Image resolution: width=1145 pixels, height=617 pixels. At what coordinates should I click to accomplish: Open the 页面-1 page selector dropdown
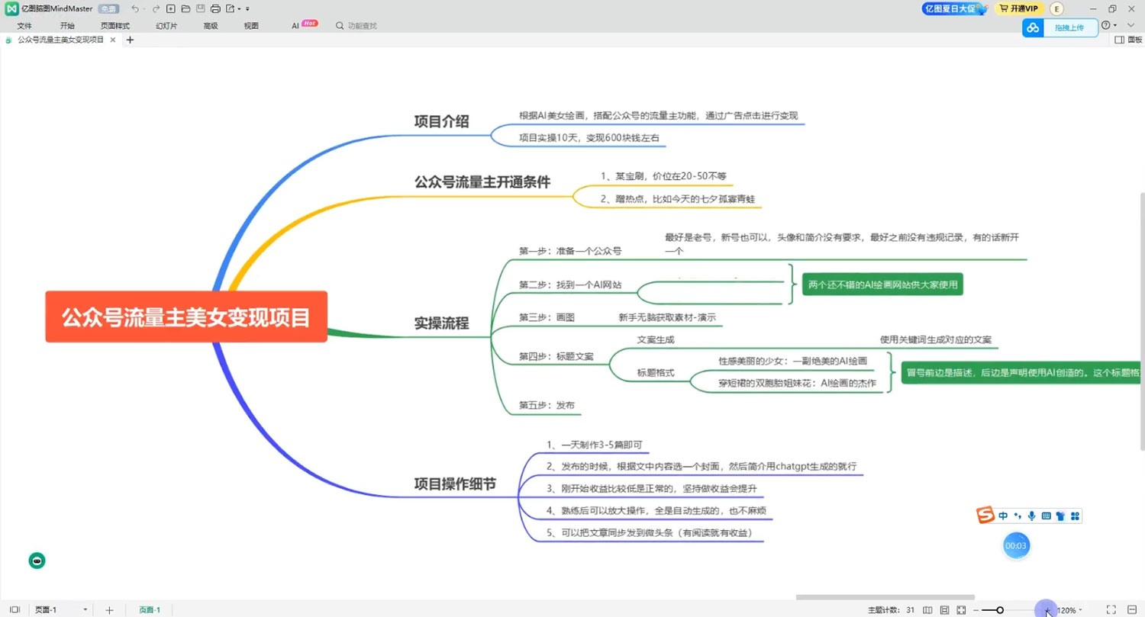84,609
